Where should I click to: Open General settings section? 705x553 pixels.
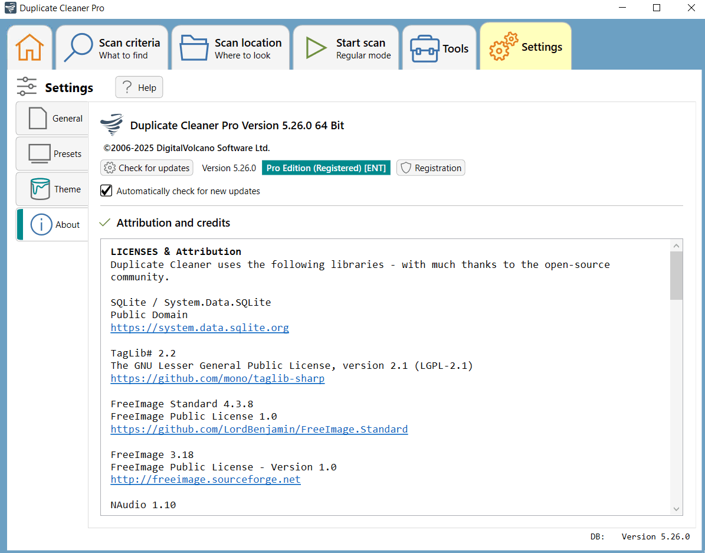pyautogui.click(x=53, y=119)
